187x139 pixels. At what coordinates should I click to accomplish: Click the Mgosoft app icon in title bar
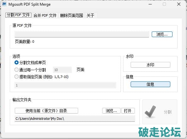4,4
